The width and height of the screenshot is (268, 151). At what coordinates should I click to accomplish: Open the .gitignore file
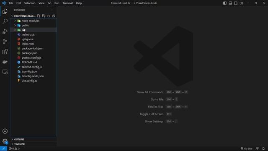(33, 39)
